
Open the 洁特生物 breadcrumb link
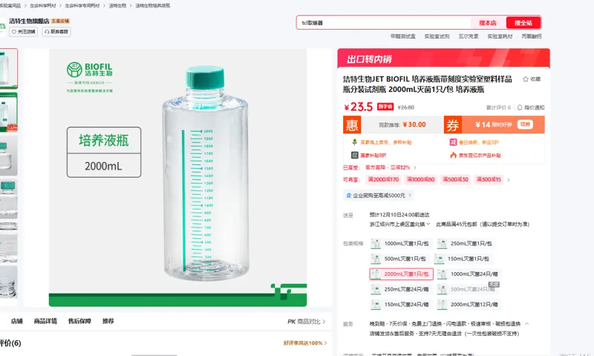[x=118, y=6]
